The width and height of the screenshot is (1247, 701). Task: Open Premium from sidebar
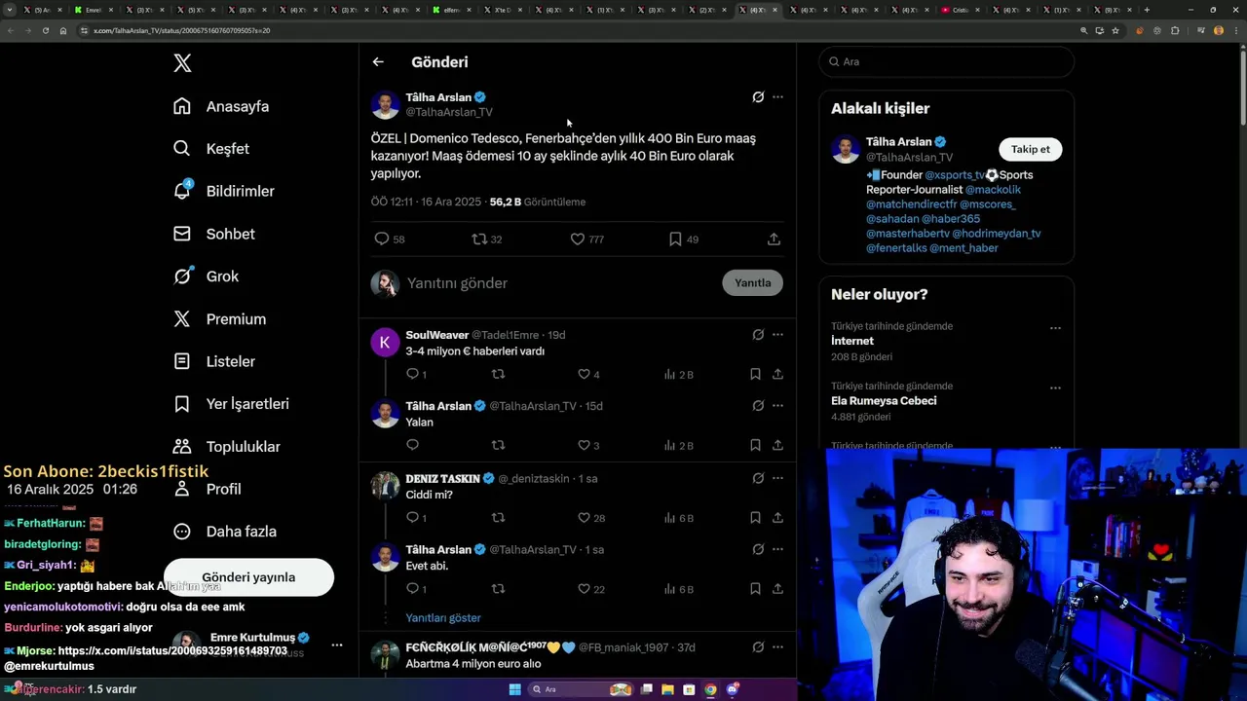(x=219, y=319)
